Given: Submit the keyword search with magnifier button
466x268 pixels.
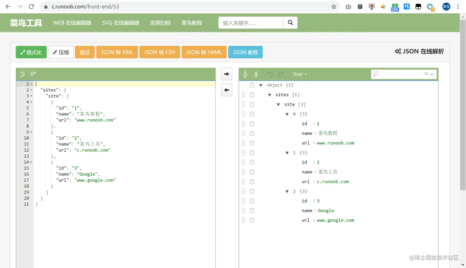Looking at the screenshot, I should tap(290, 23).
